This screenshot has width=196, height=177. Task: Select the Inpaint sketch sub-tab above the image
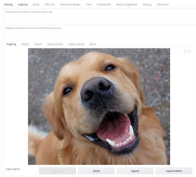pos(55,44)
